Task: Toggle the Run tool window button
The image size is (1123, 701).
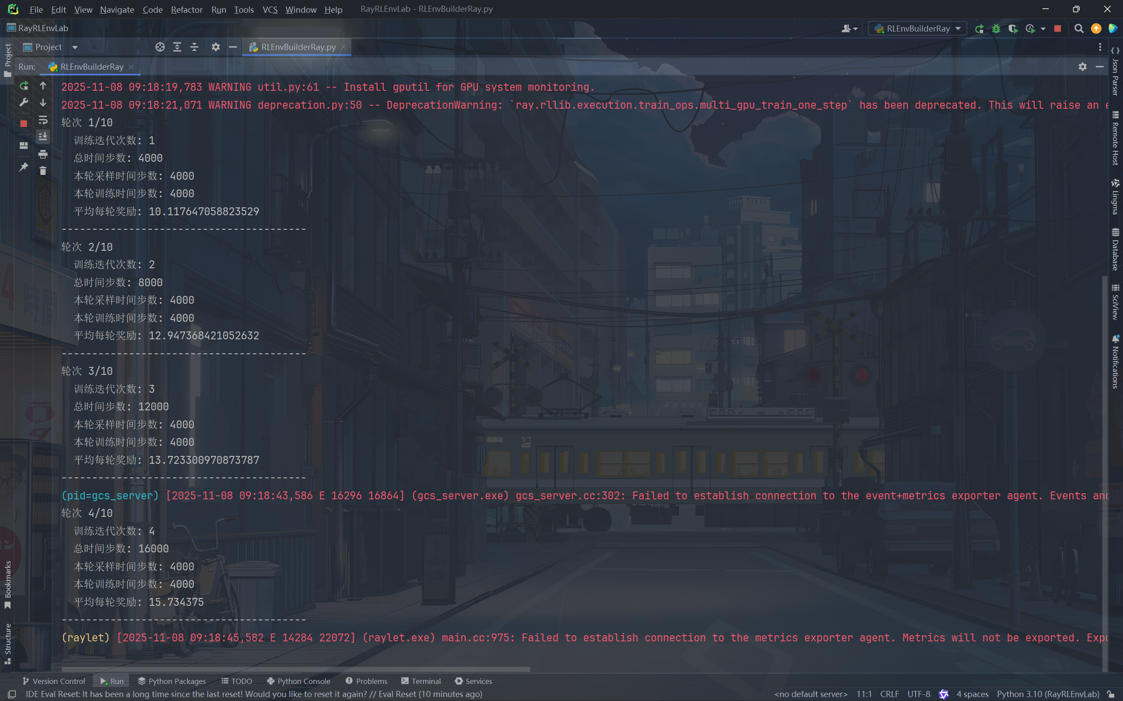Action: (x=112, y=681)
